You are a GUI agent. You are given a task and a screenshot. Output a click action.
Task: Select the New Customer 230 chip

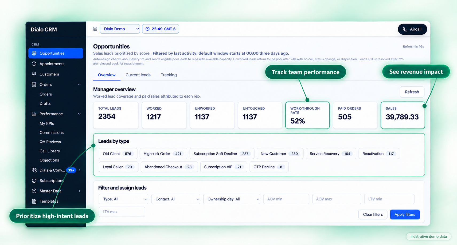coord(280,154)
